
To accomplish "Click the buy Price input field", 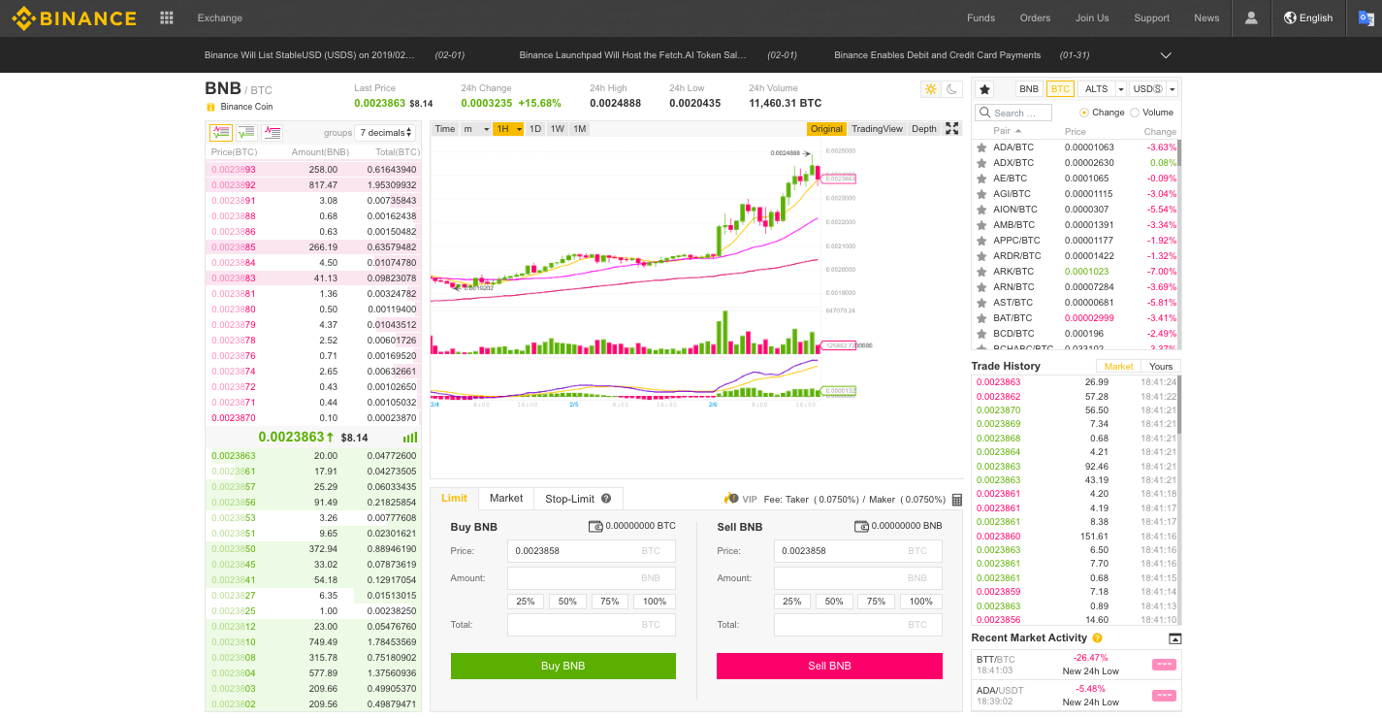I will point(592,550).
